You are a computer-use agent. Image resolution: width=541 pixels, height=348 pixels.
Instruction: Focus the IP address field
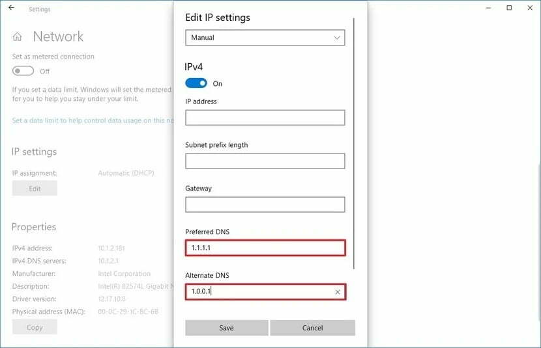265,118
